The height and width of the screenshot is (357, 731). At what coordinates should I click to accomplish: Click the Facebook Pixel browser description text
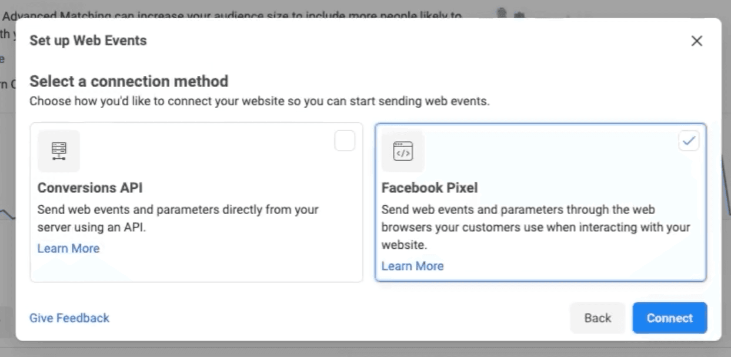tap(535, 227)
